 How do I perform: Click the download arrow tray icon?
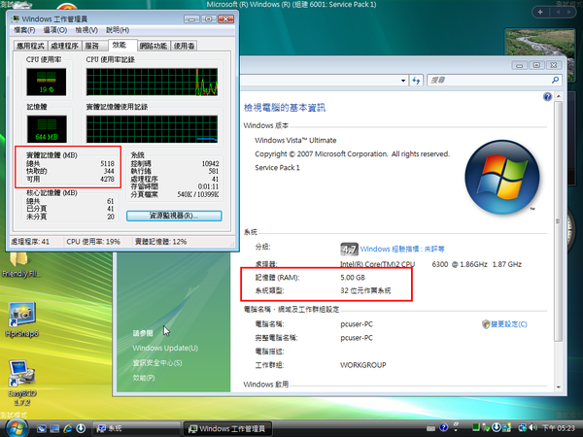point(496,428)
